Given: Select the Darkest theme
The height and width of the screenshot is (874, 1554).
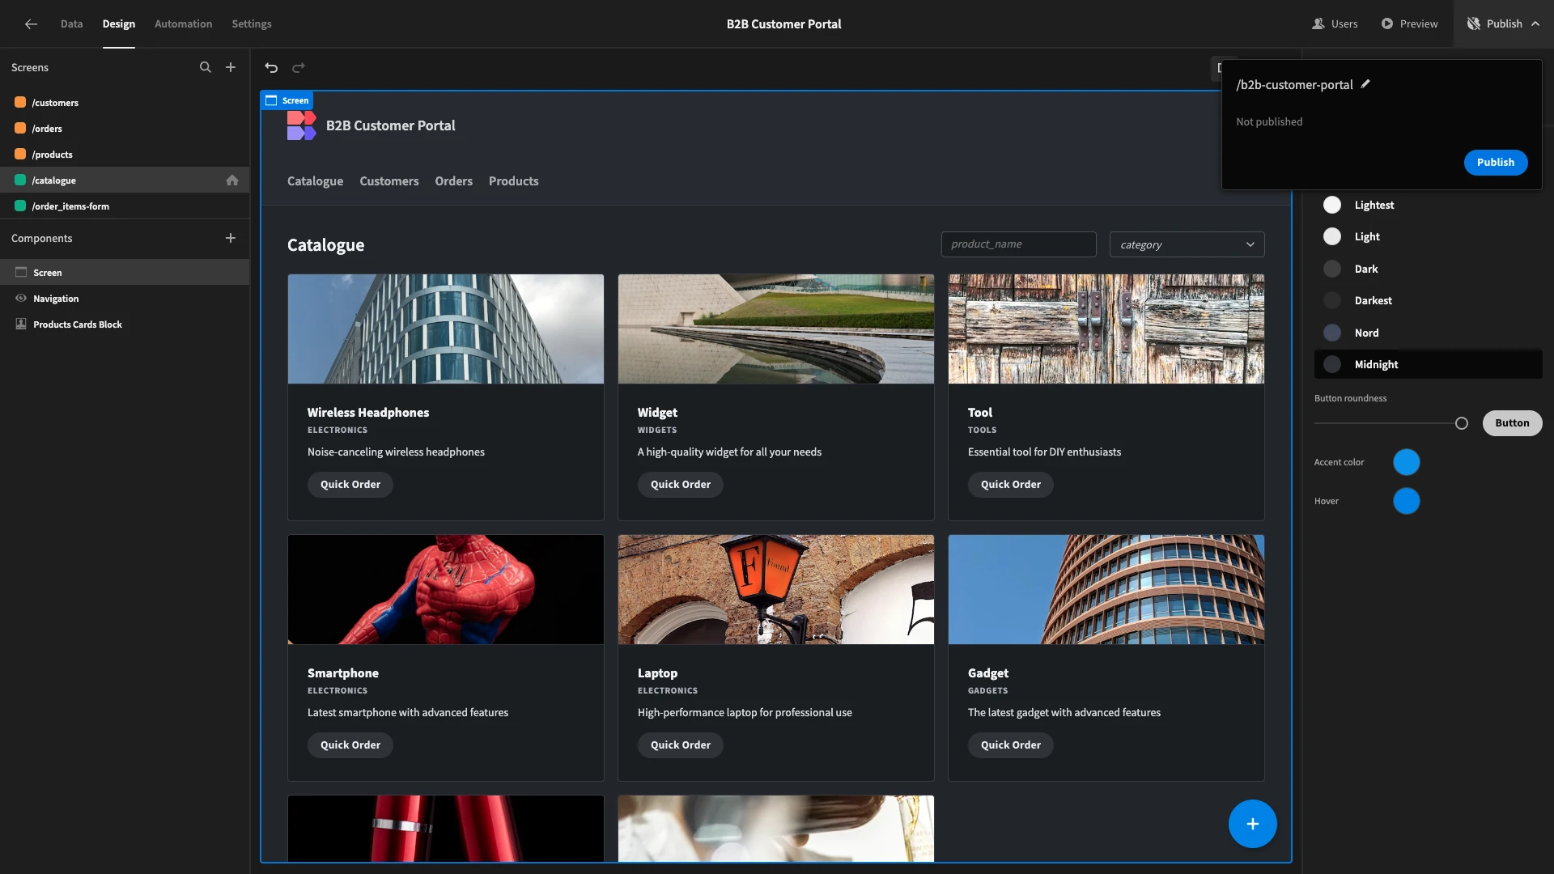Looking at the screenshot, I should coord(1428,300).
